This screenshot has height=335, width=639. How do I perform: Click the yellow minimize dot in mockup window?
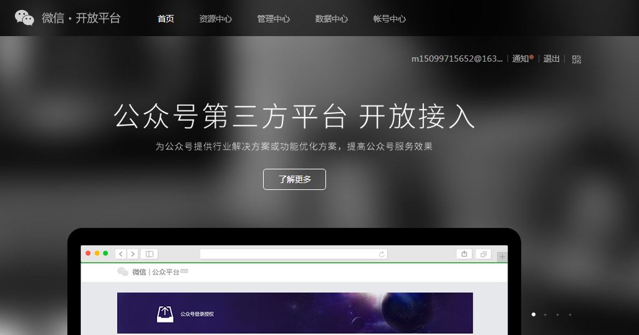click(x=97, y=253)
